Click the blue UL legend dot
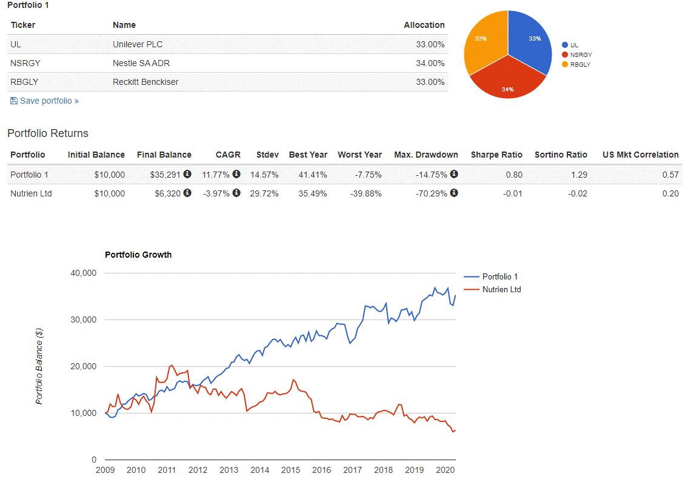This screenshot has height=482, width=688. [566, 45]
